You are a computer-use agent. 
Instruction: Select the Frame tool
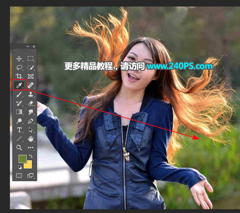click(31, 76)
